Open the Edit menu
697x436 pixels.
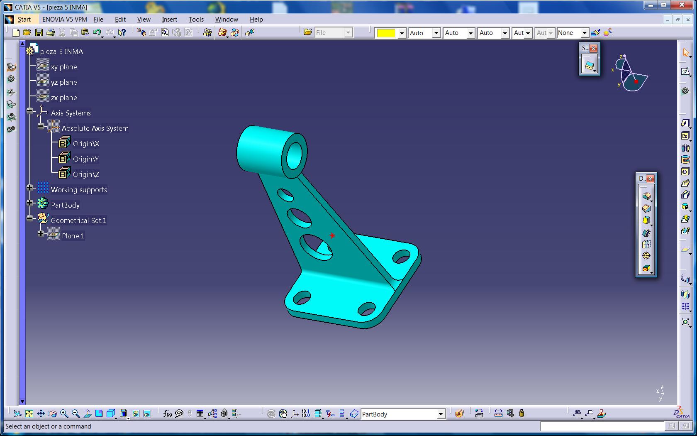[x=120, y=20]
